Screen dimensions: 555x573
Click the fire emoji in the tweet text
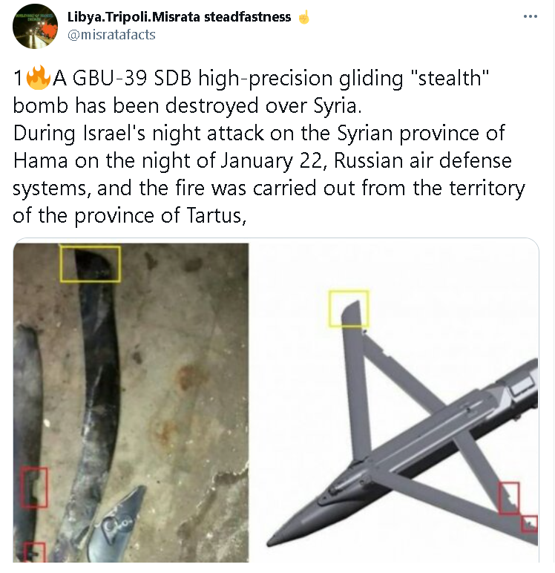(x=39, y=77)
